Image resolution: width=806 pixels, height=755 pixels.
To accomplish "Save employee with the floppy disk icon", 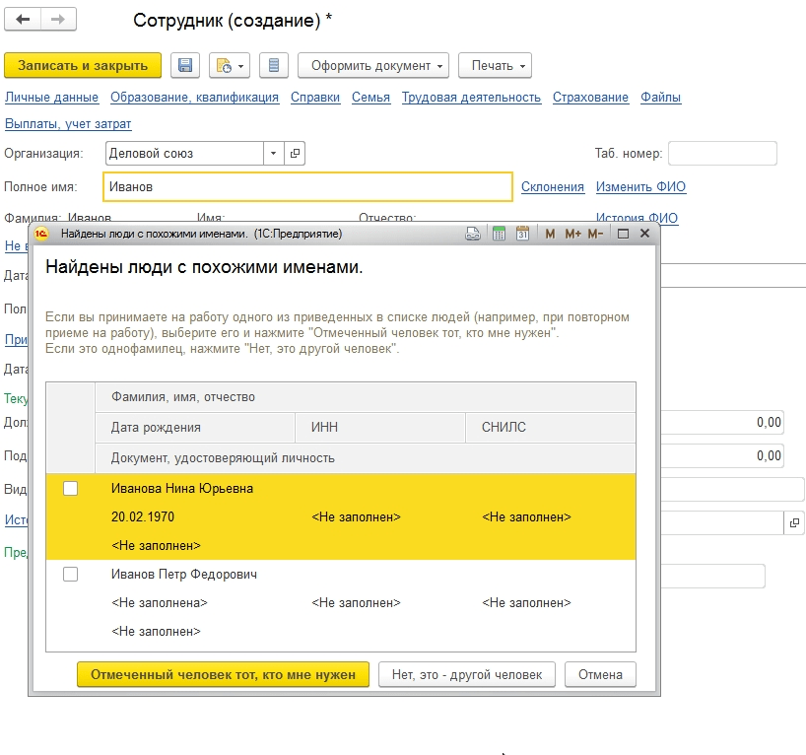I will 185,65.
